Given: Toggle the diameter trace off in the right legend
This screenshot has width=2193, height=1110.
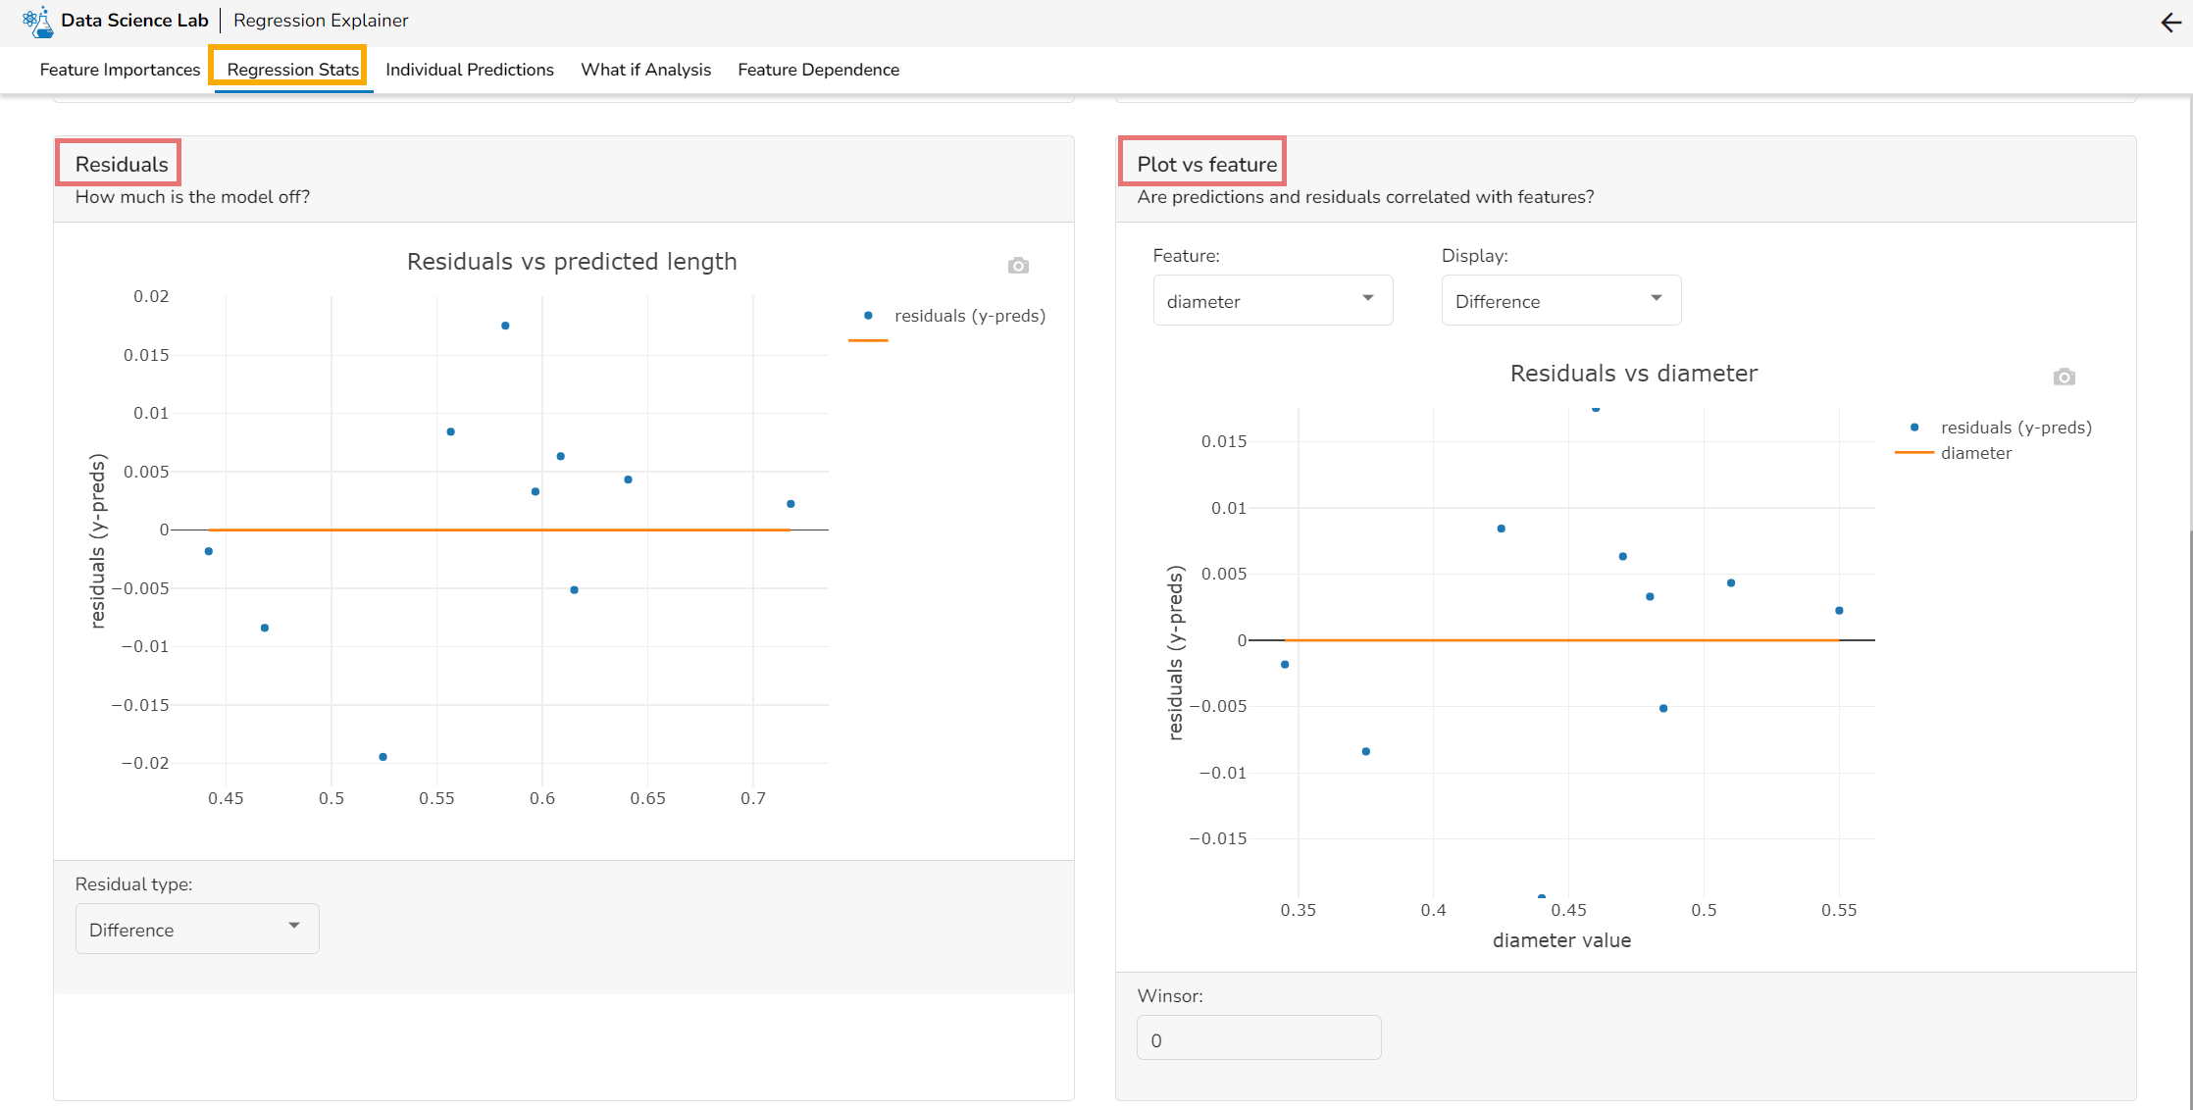Looking at the screenshot, I should (x=1977, y=453).
